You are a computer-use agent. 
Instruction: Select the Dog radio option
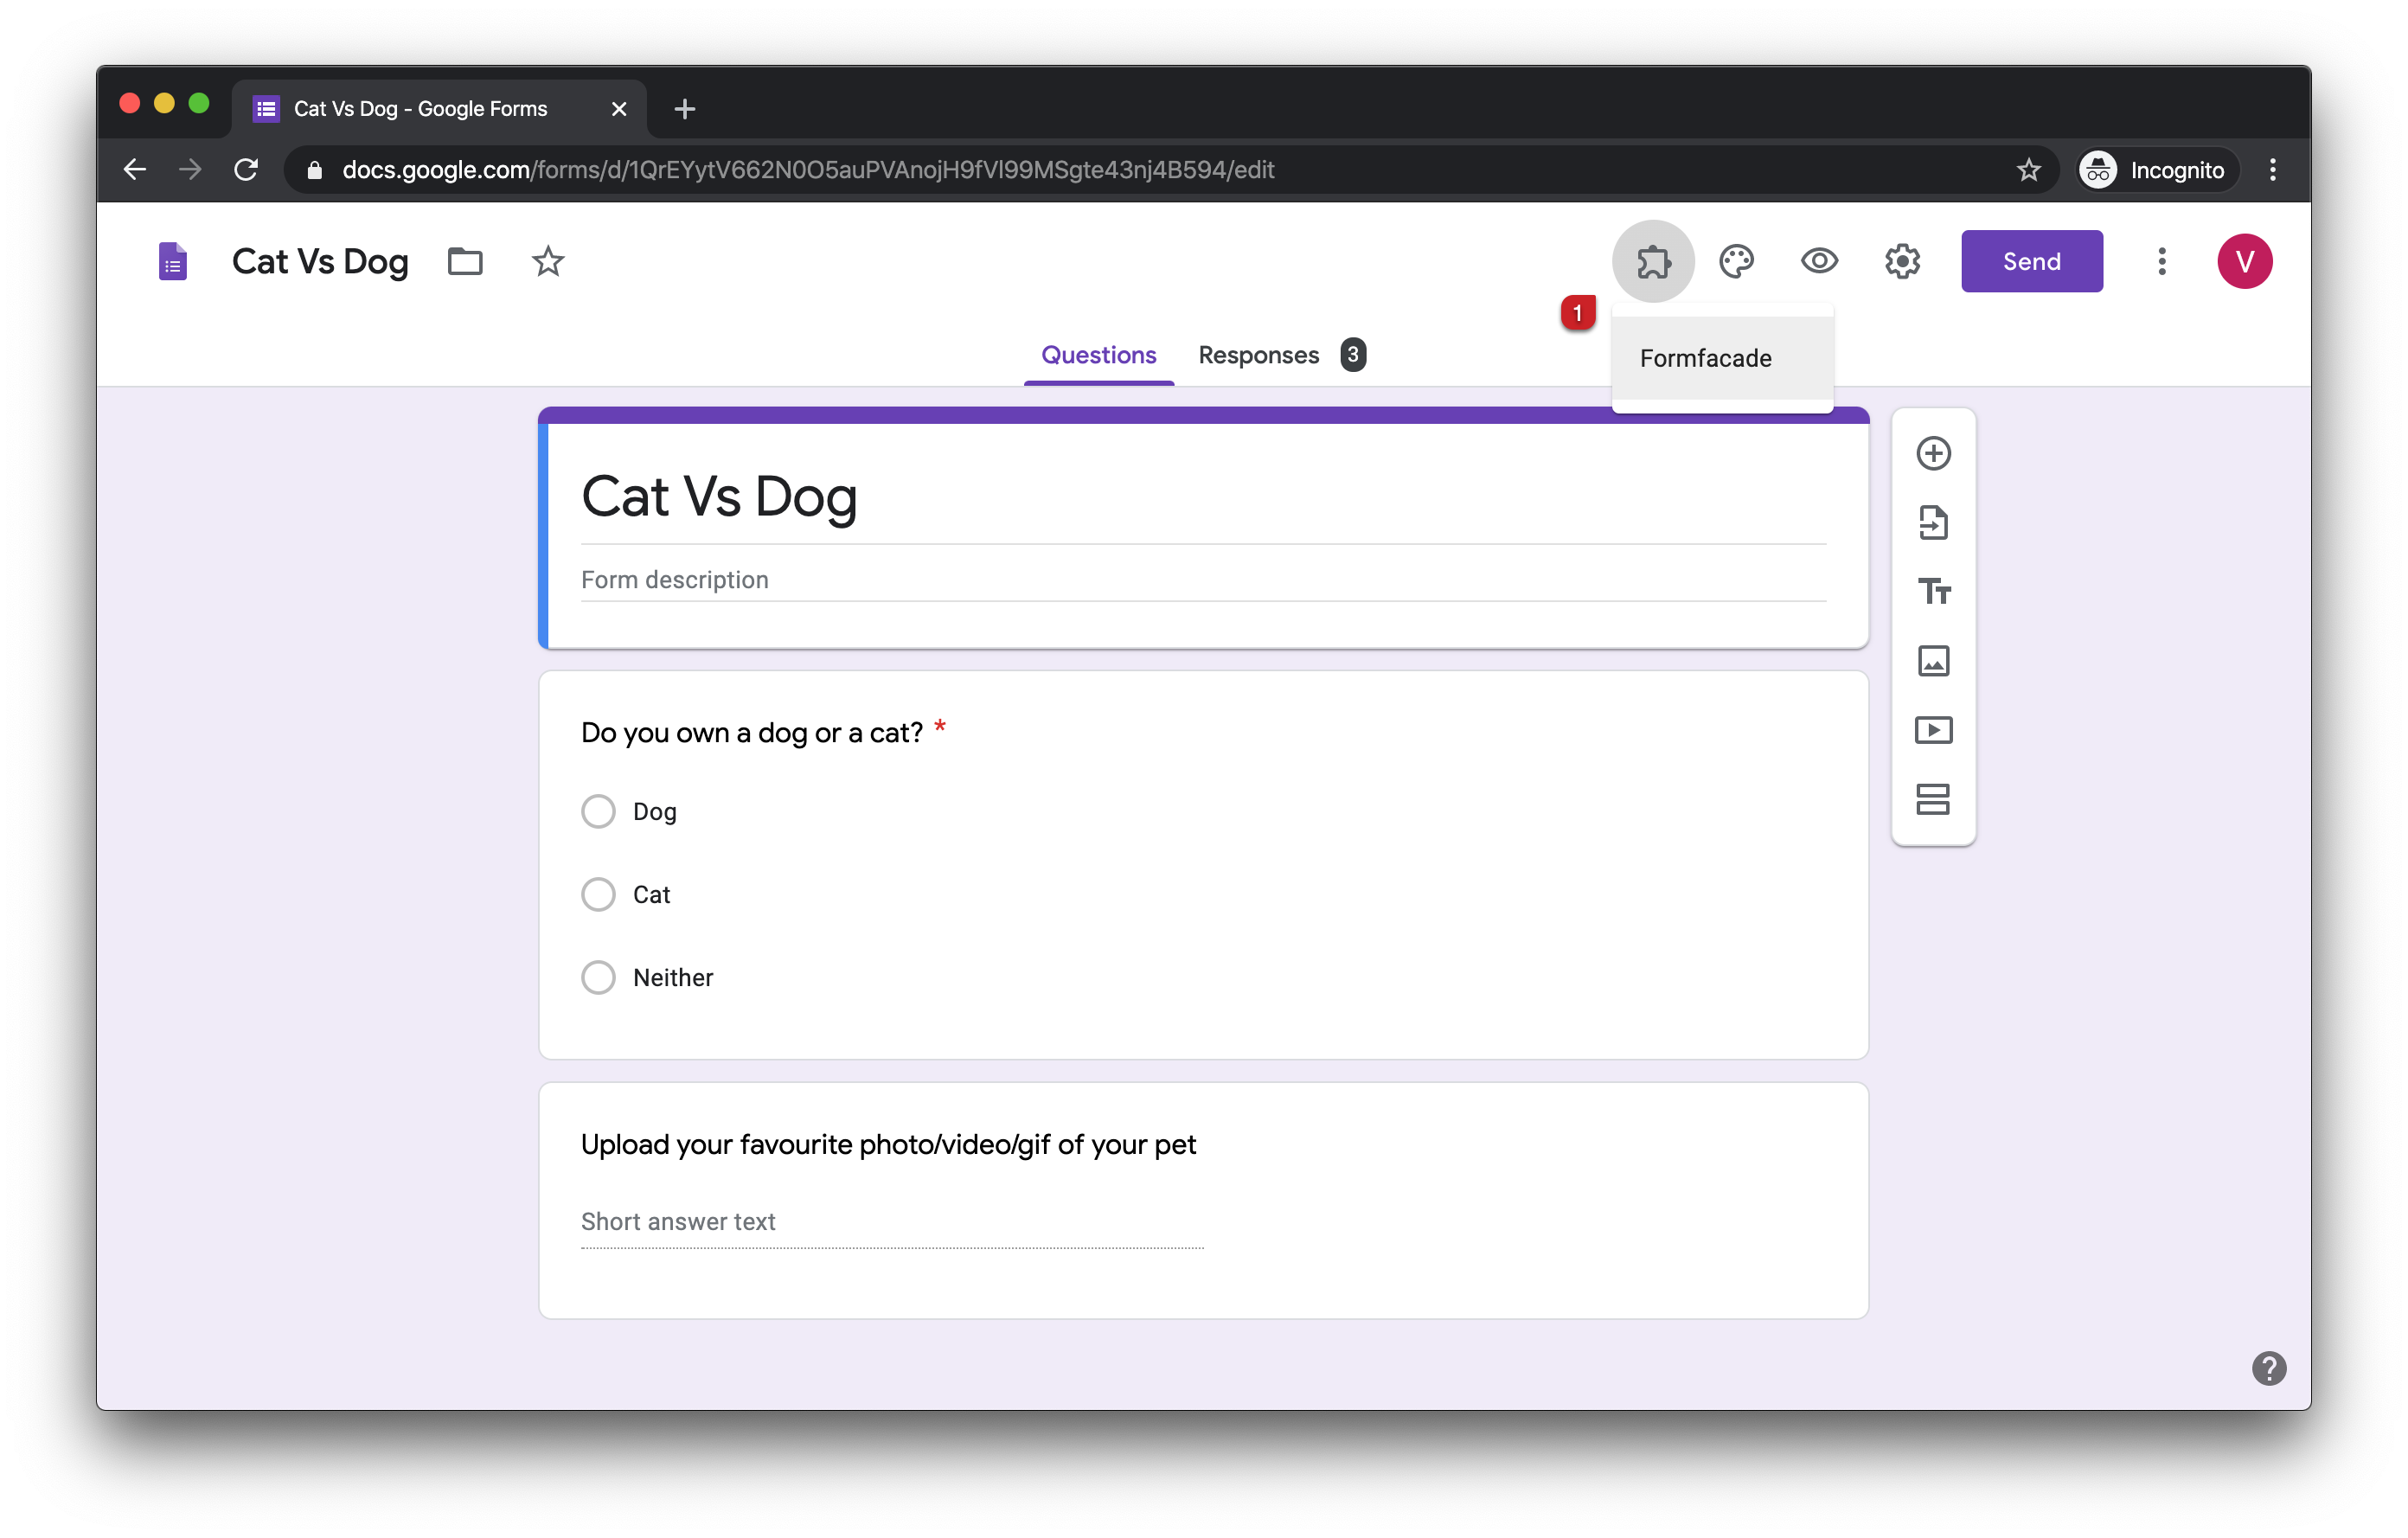[x=598, y=811]
